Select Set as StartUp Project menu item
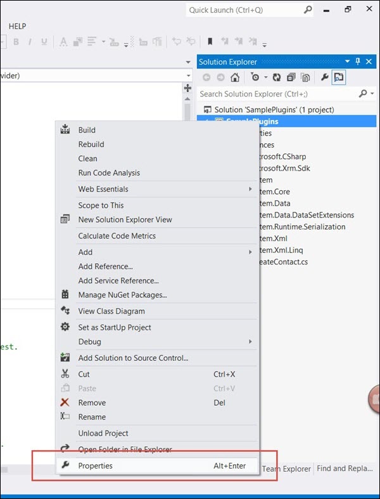The image size is (380, 499). click(x=158, y=327)
